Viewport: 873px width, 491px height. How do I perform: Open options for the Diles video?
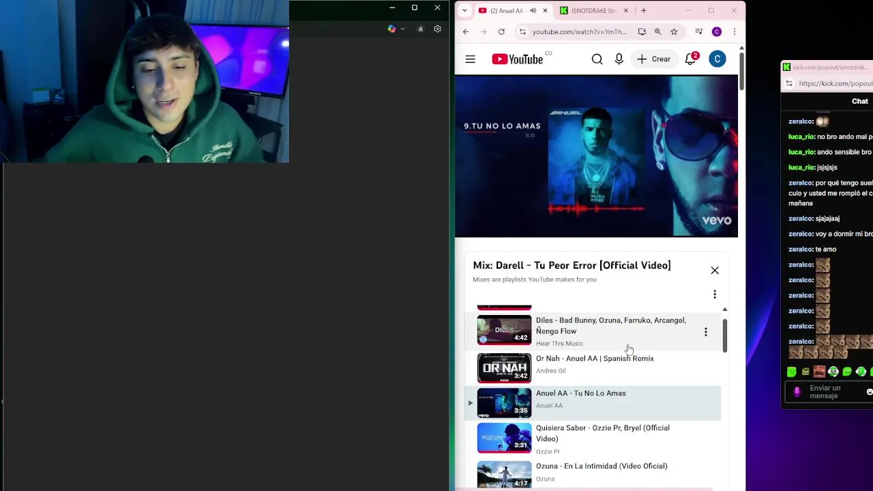pyautogui.click(x=706, y=332)
